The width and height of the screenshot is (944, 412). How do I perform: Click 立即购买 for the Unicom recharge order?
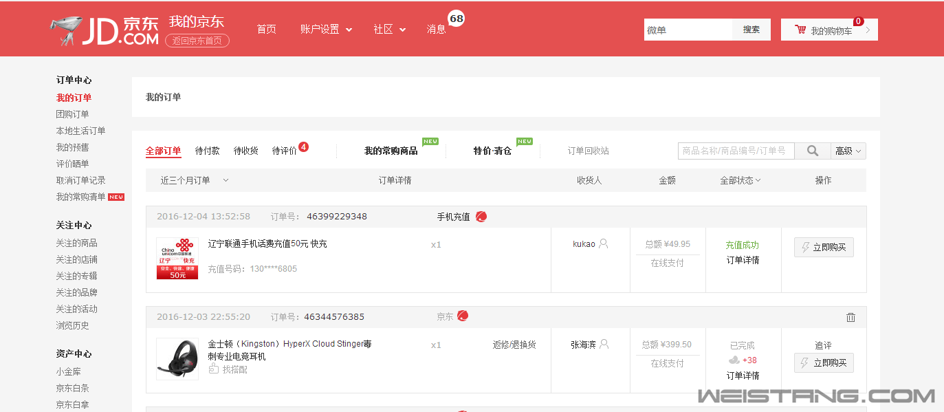[824, 248]
